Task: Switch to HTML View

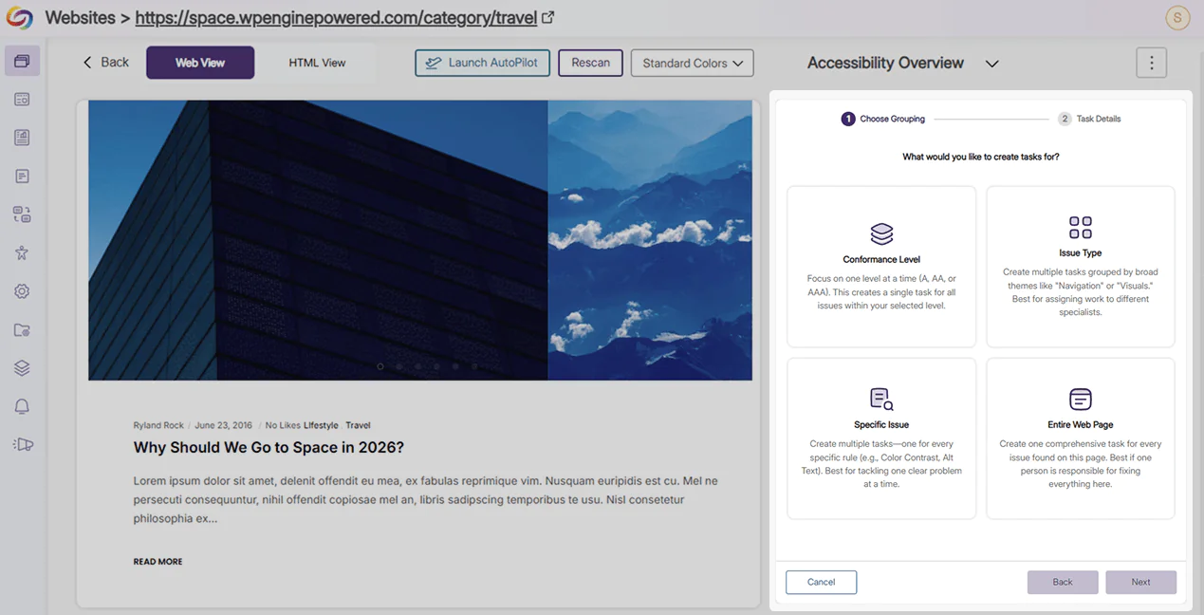Action: [x=316, y=62]
